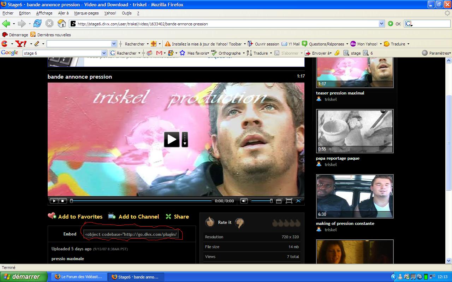This screenshot has width=452, height=282.
Task: Click the Ouvrir session Yahoo button
Action: pyautogui.click(x=263, y=44)
